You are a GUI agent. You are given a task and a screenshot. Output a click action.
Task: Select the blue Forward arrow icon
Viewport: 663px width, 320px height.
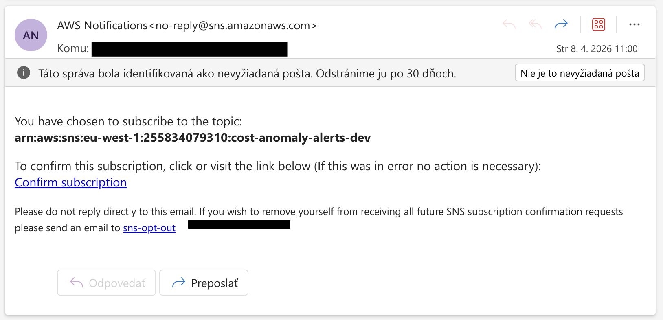561,24
